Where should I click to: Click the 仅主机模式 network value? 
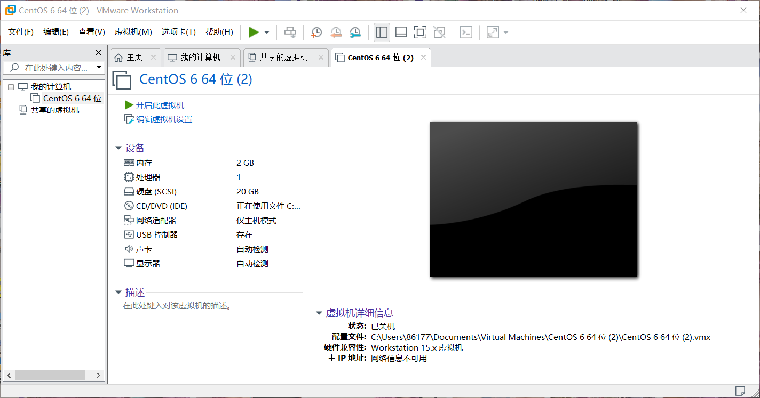click(257, 220)
